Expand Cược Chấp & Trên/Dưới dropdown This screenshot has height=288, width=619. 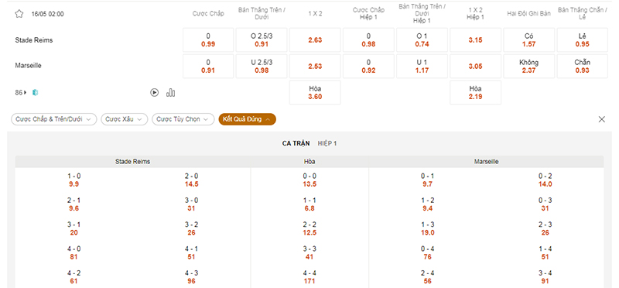[x=53, y=119]
